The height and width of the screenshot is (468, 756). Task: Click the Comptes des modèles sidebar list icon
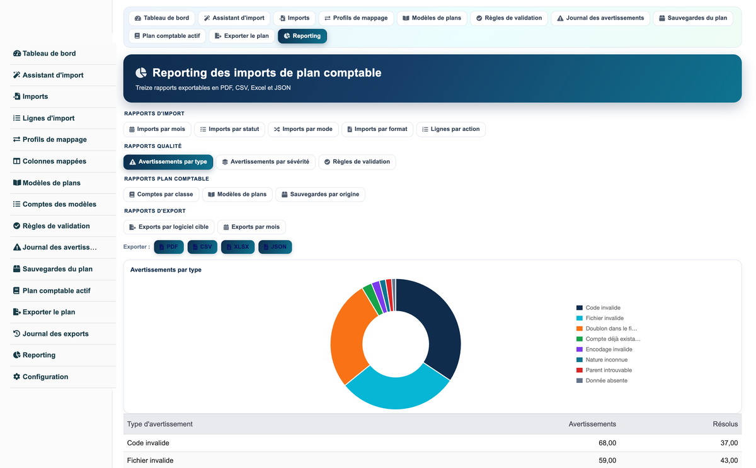click(17, 204)
